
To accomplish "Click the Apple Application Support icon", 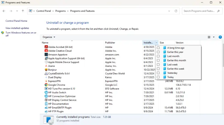I will pos(46,58).
